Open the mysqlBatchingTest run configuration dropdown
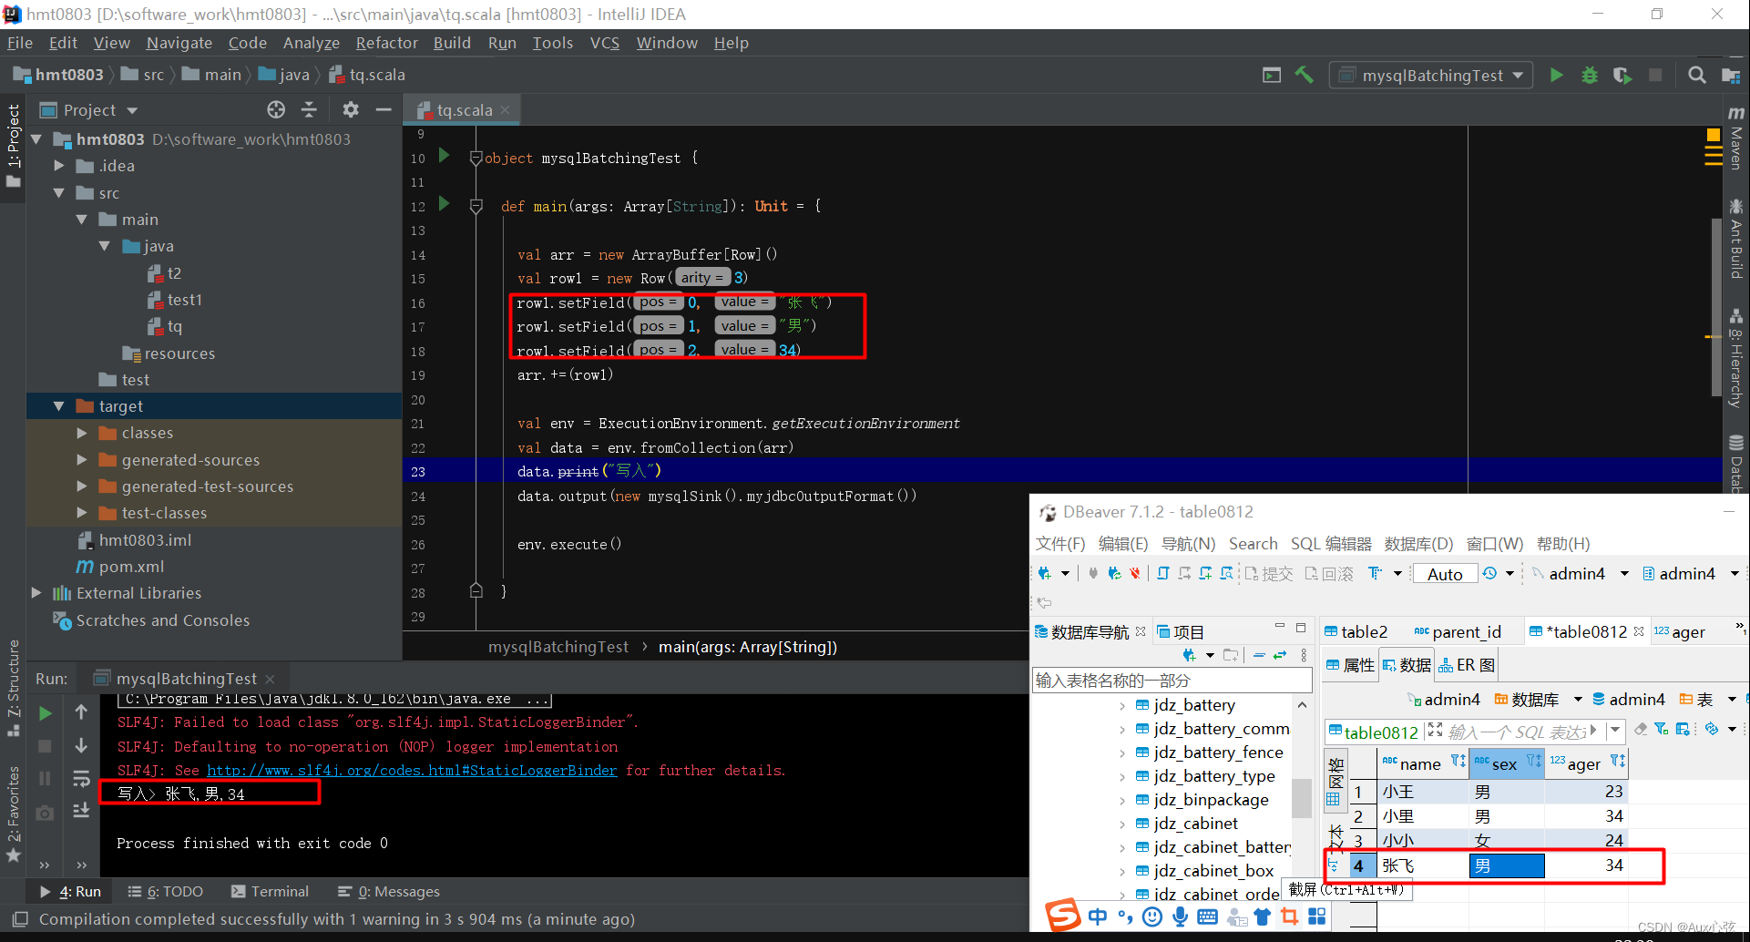This screenshot has height=942, width=1750. (x=1430, y=75)
